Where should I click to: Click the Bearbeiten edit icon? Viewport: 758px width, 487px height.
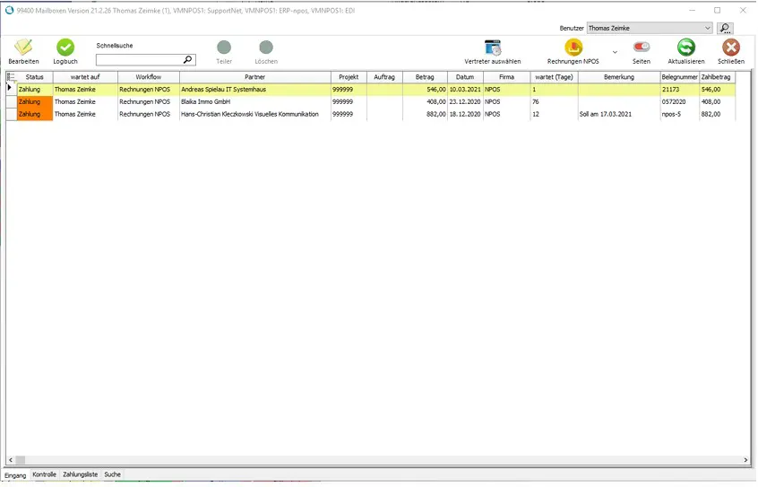tap(23, 48)
